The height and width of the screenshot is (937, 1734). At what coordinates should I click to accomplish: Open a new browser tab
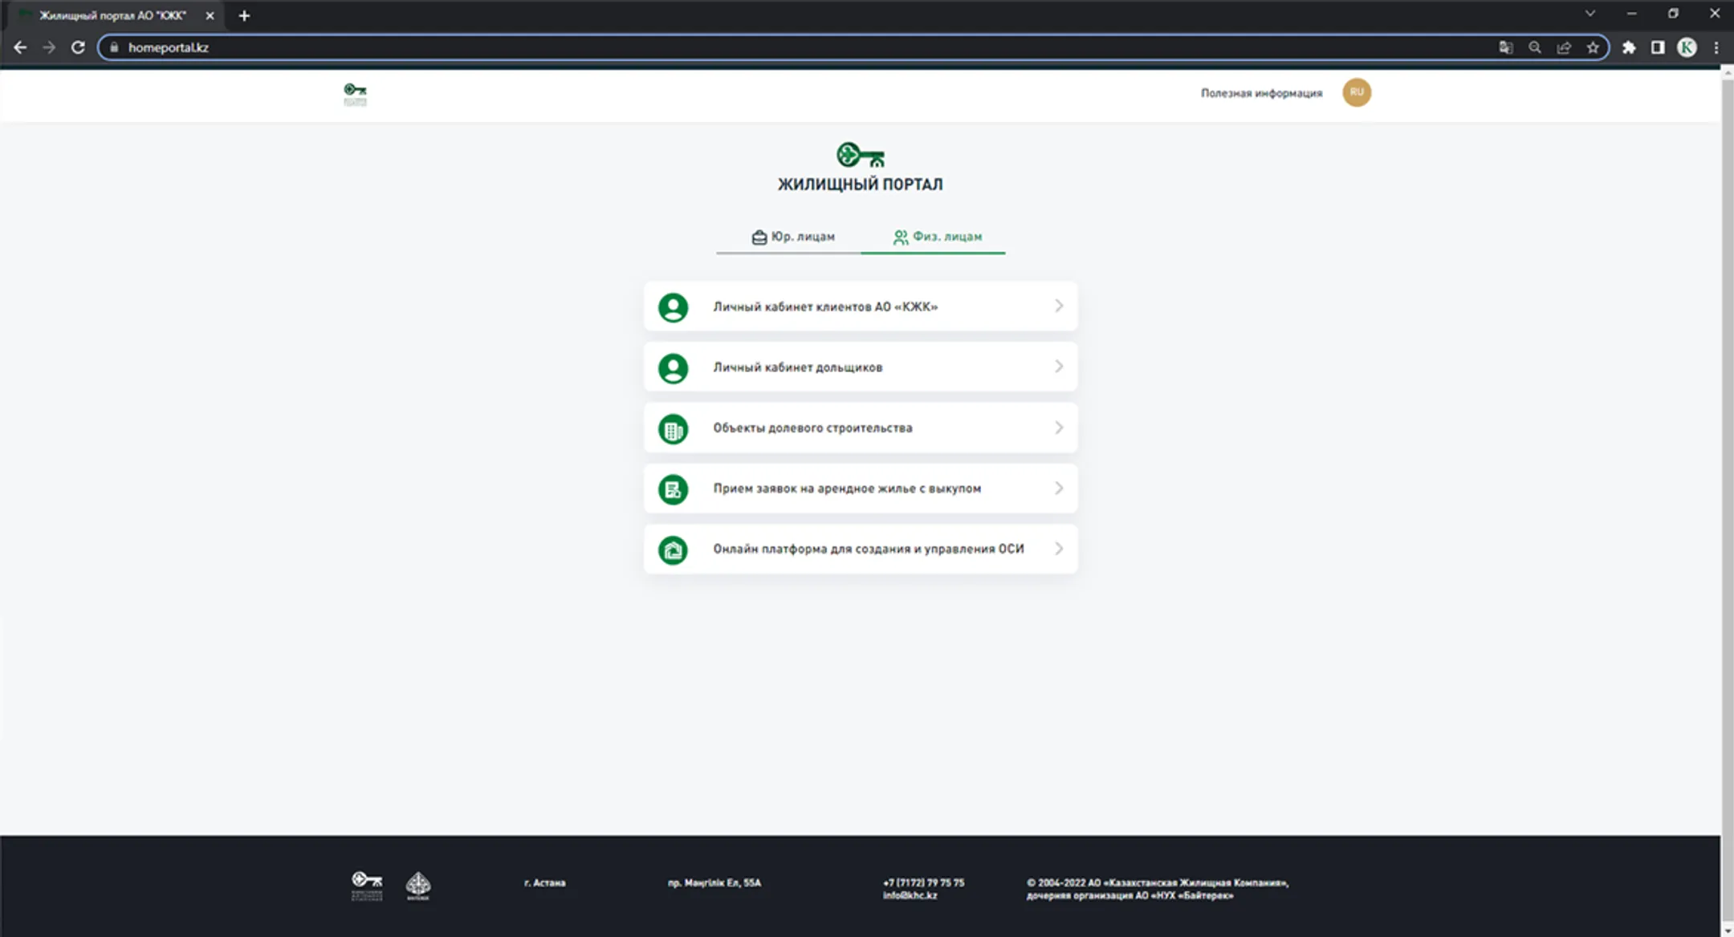244,15
